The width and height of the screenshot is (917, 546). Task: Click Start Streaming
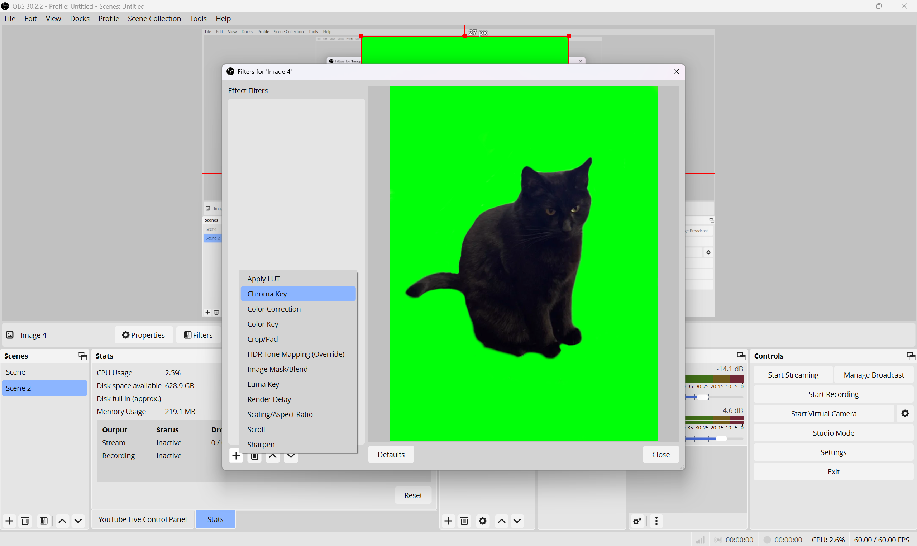(793, 375)
